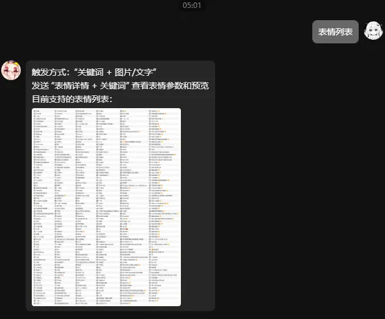Click the first checkbox icon in list image

click(x=35, y=112)
